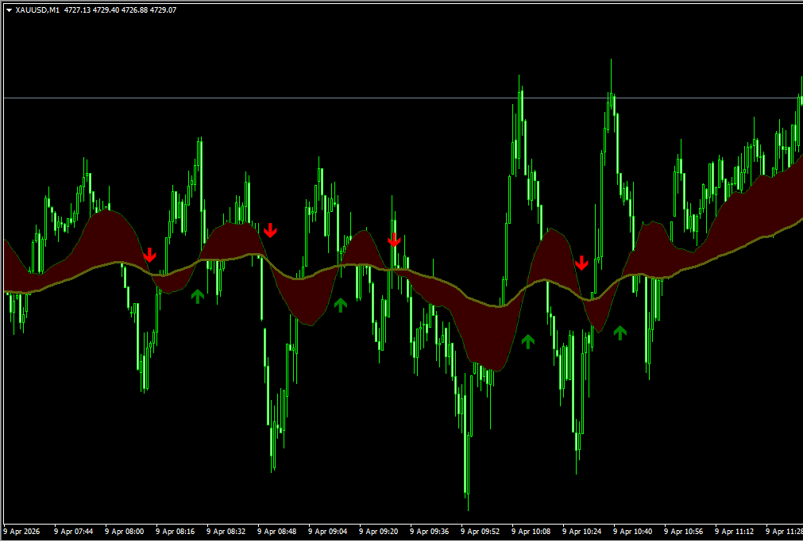Click the green buy arrow near 10:08
This screenshot has height=542, width=803.
point(528,340)
